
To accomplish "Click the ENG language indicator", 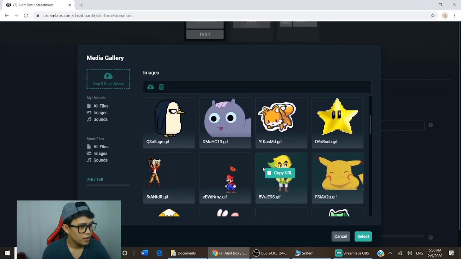I will pos(420,253).
